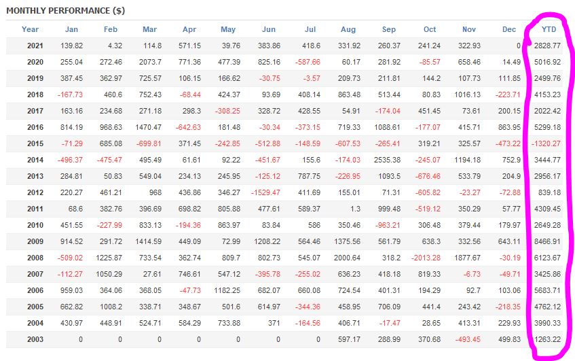Click the Year column header
Viewport: 575px width, 361px height.
(30, 29)
